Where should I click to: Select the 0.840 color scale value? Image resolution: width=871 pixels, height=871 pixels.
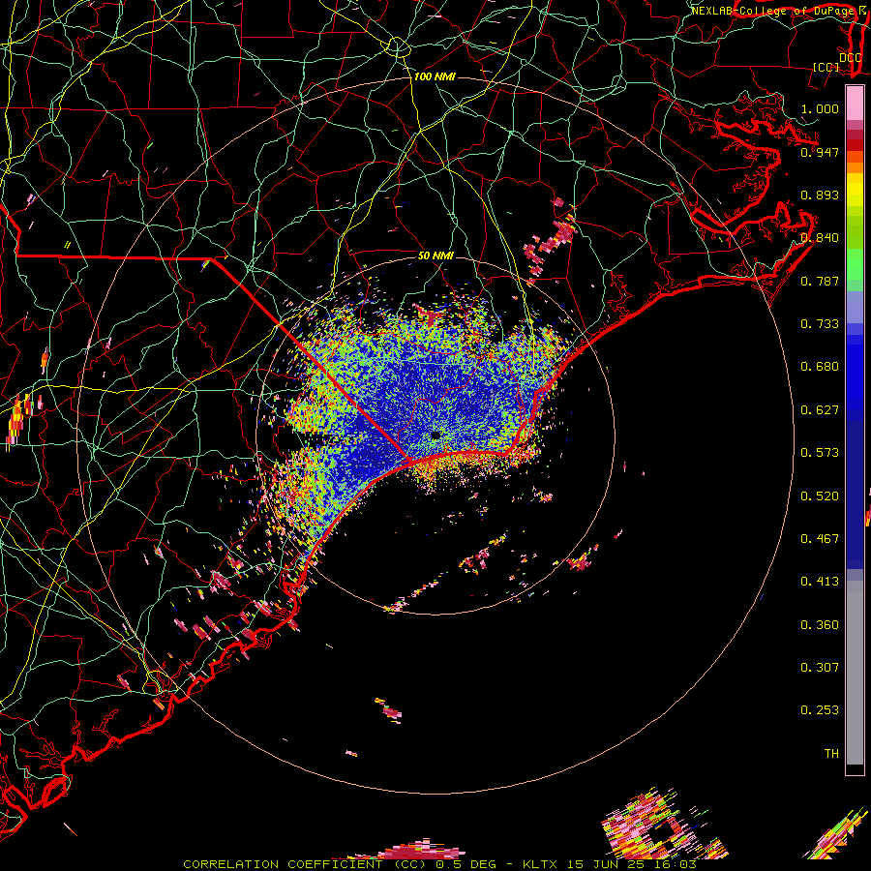820,238
